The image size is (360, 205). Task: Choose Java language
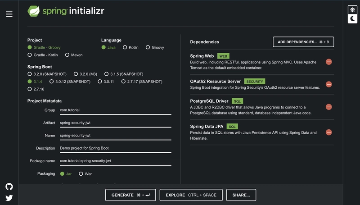[x=108, y=47]
